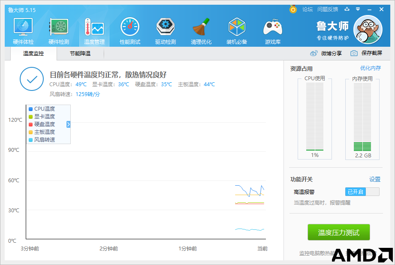Open the 设置 settings link under 功能开关
Screen dimensions: 395x265
[374, 179]
